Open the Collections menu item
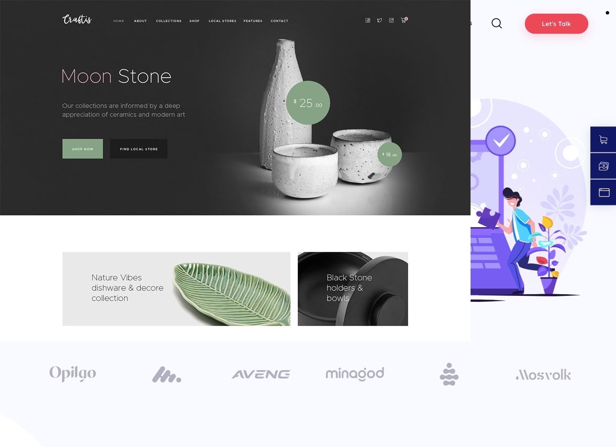Image resolution: width=616 pixels, height=447 pixels. [169, 21]
